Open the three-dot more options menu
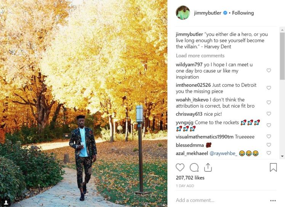Viewport: 285px width, 207px height. click(x=273, y=201)
